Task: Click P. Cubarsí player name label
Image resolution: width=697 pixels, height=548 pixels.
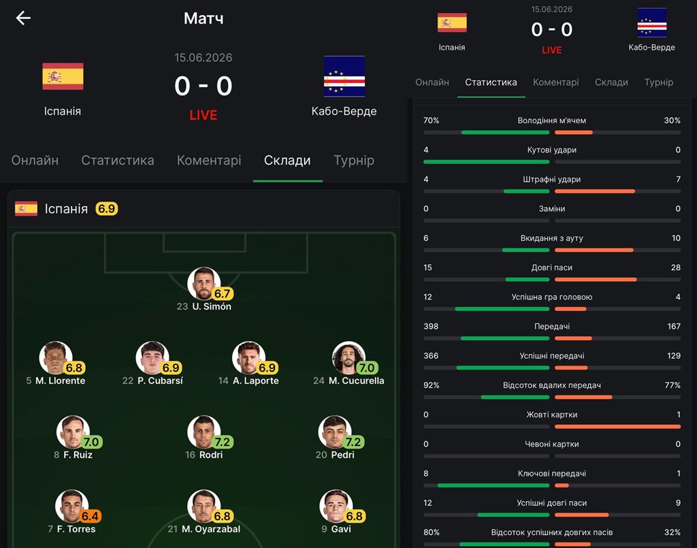Action: pos(160,381)
